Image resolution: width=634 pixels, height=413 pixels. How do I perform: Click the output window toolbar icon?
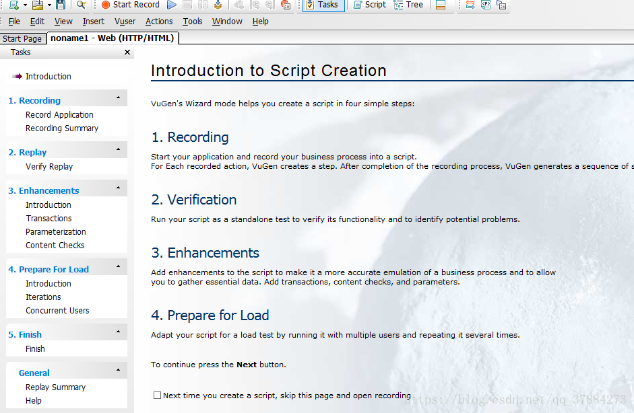[441, 5]
